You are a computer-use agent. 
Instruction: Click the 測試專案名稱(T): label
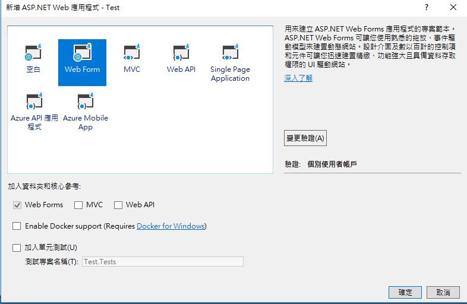point(52,262)
